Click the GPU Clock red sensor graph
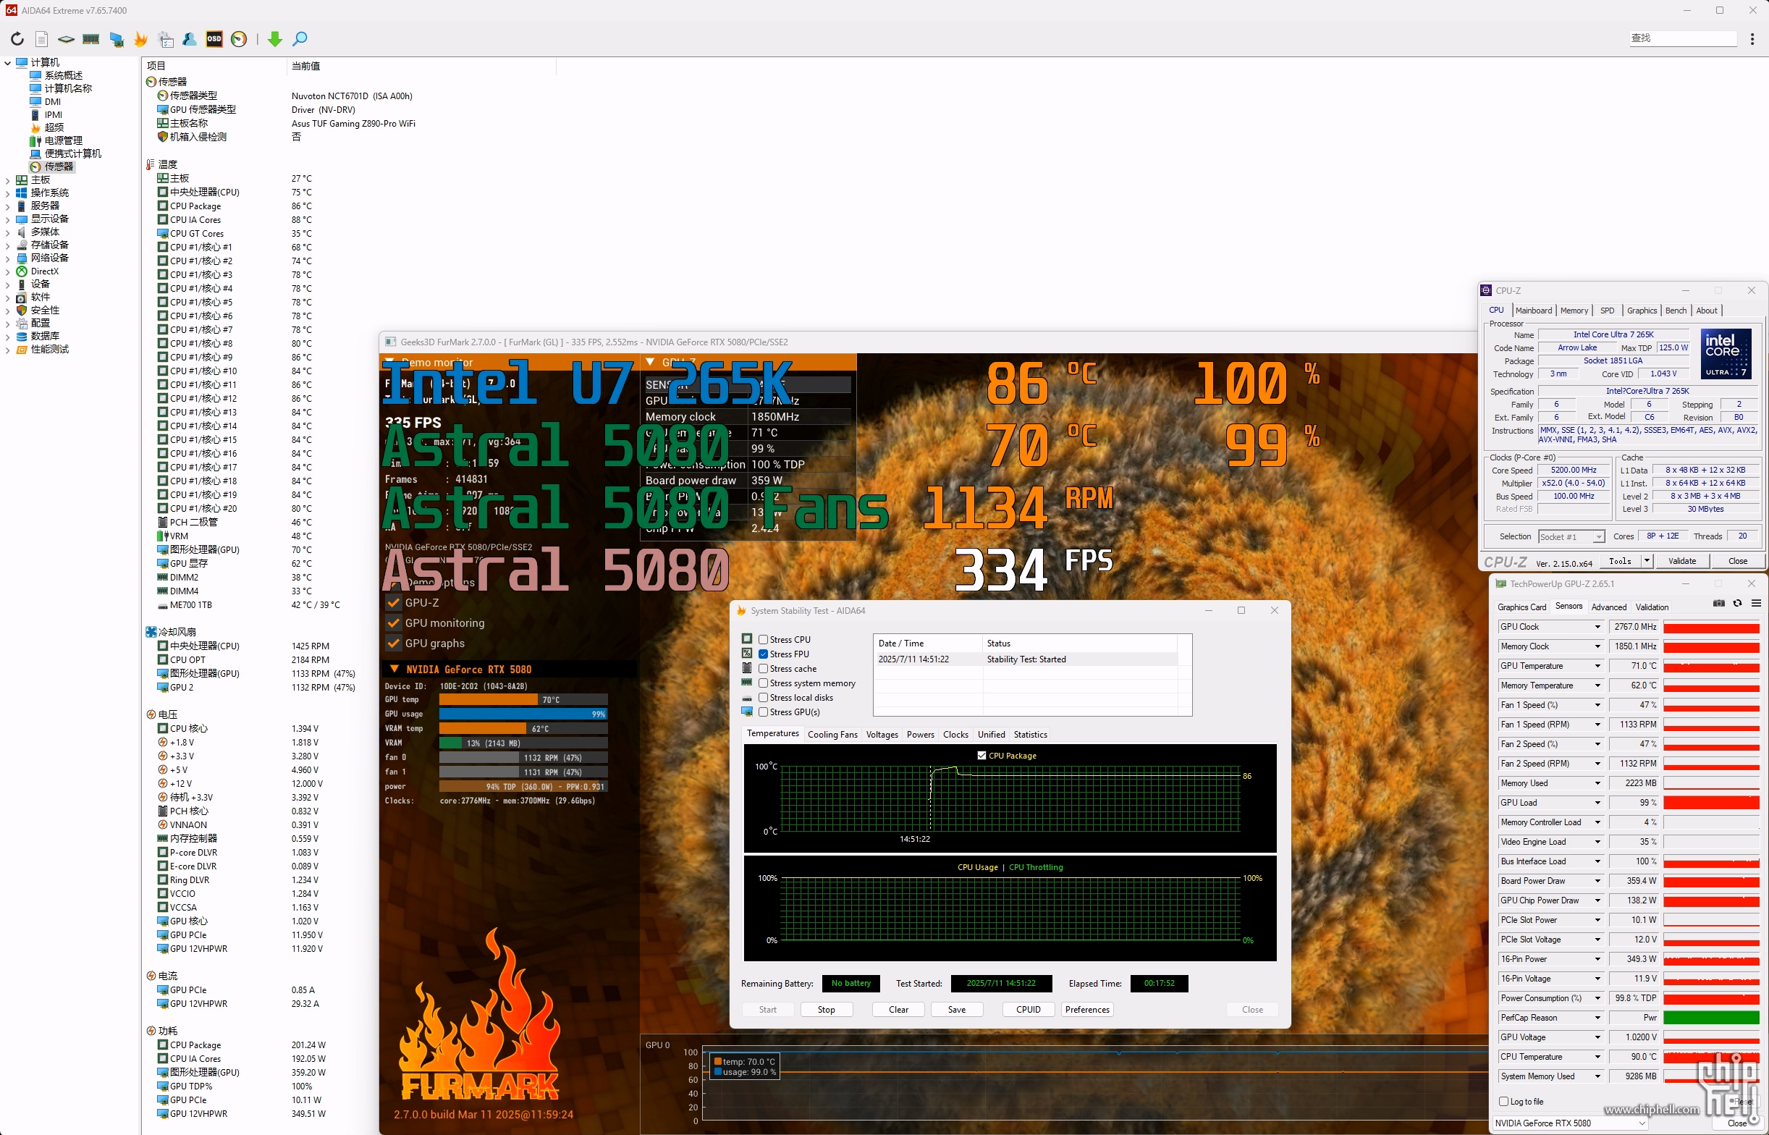Screen dimensions: 1769x1135 click(x=1711, y=627)
